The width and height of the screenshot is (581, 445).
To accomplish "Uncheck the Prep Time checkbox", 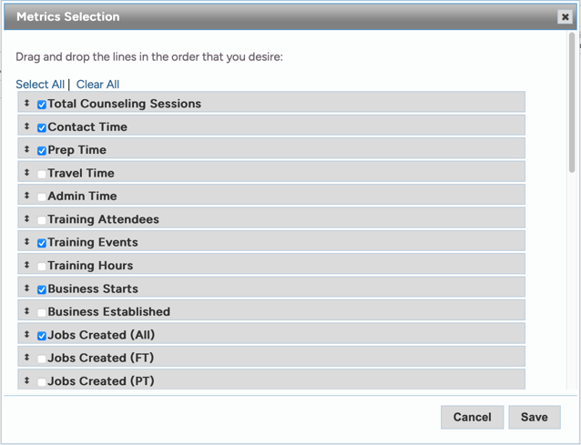I will [x=42, y=151].
